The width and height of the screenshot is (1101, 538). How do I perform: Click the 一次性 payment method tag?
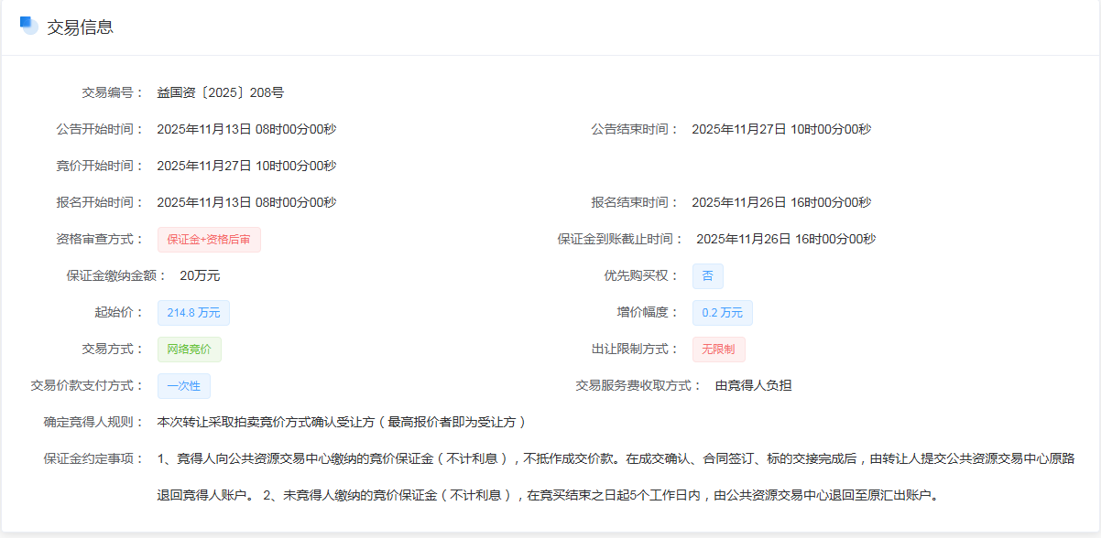pos(183,386)
